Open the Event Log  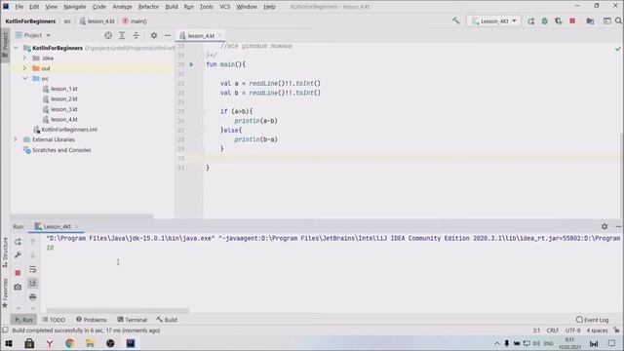pyautogui.click(x=592, y=320)
